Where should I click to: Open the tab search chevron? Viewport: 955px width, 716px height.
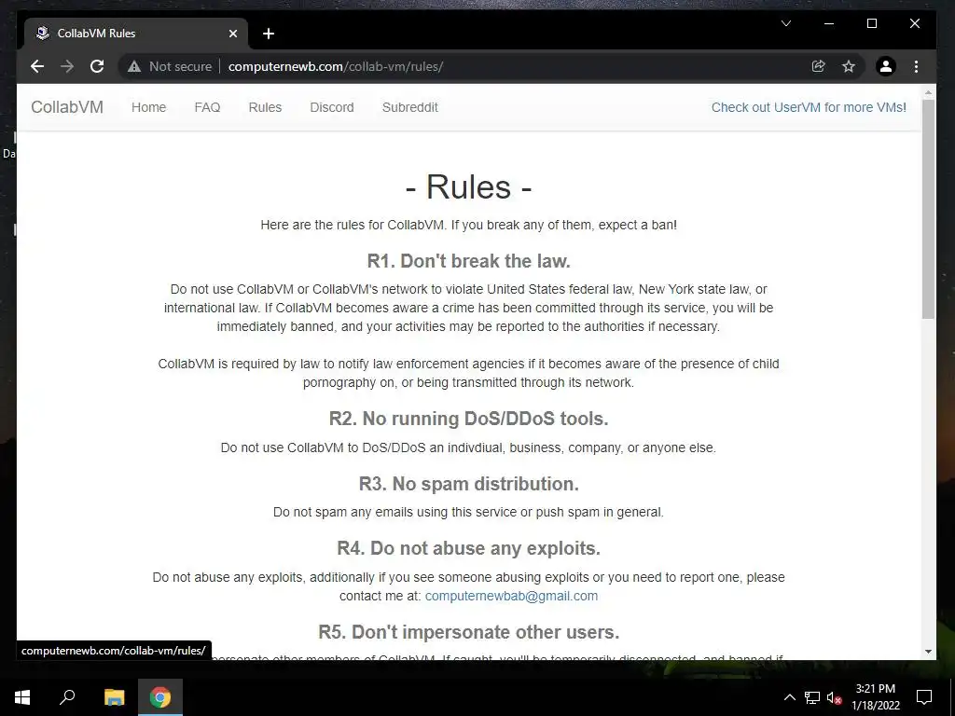(786, 23)
